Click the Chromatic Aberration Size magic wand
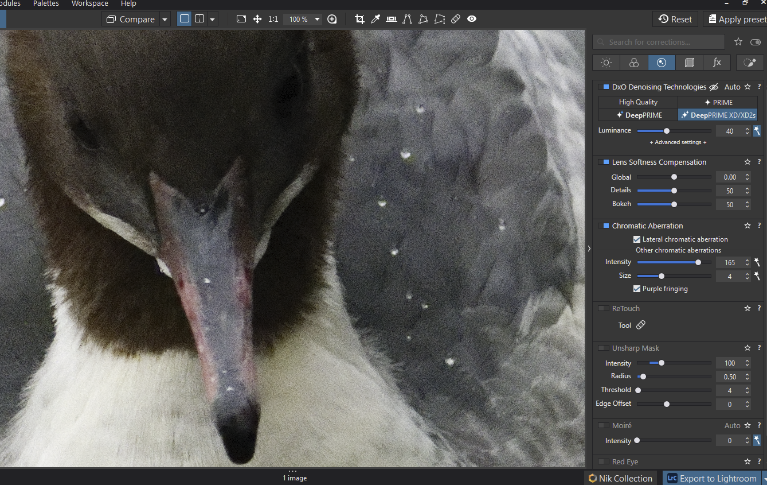Screen dimensions: 767x485 click(757, 276)
